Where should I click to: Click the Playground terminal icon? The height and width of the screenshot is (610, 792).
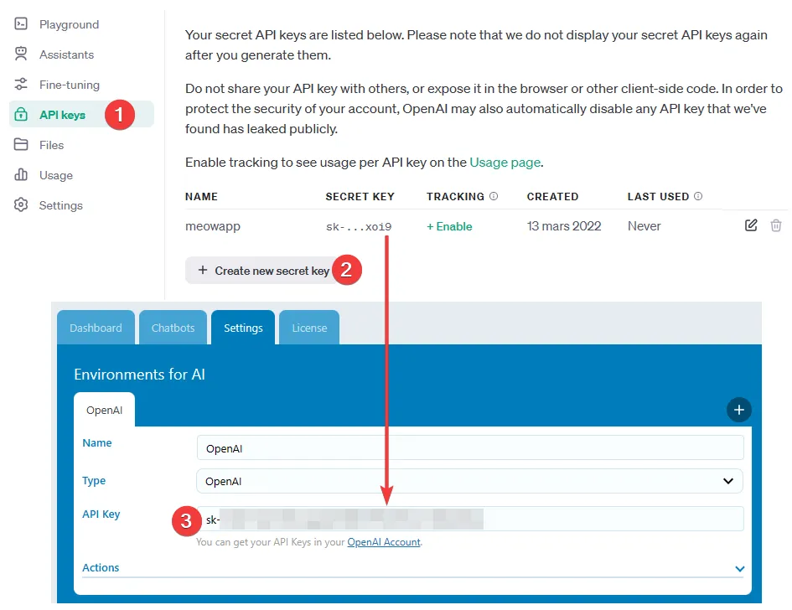pyautogui.click(x=21, y=23)
